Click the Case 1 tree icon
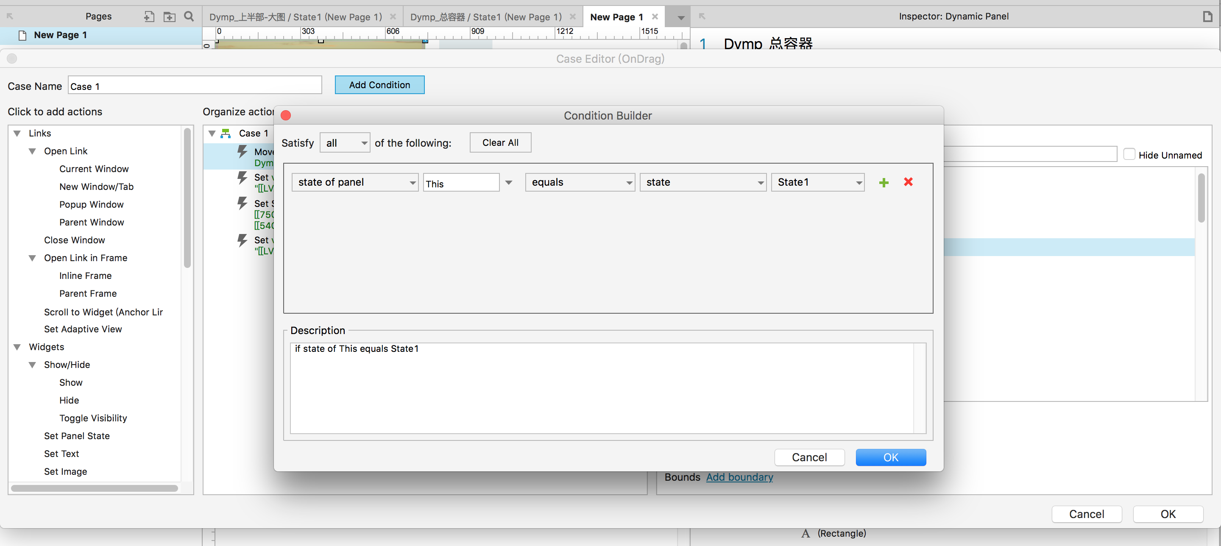The image size is (1221, 546). (x=226, y=134)
